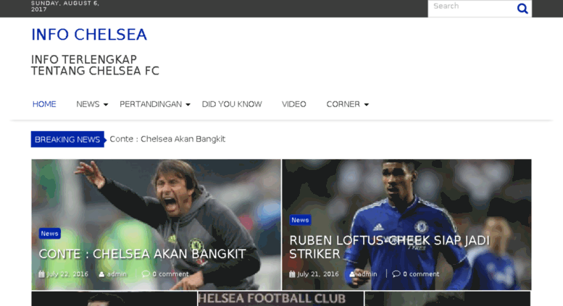Click calendar icon beside July 21, 2016
Viewport: 563px width, 306px height.
[292, 274]
